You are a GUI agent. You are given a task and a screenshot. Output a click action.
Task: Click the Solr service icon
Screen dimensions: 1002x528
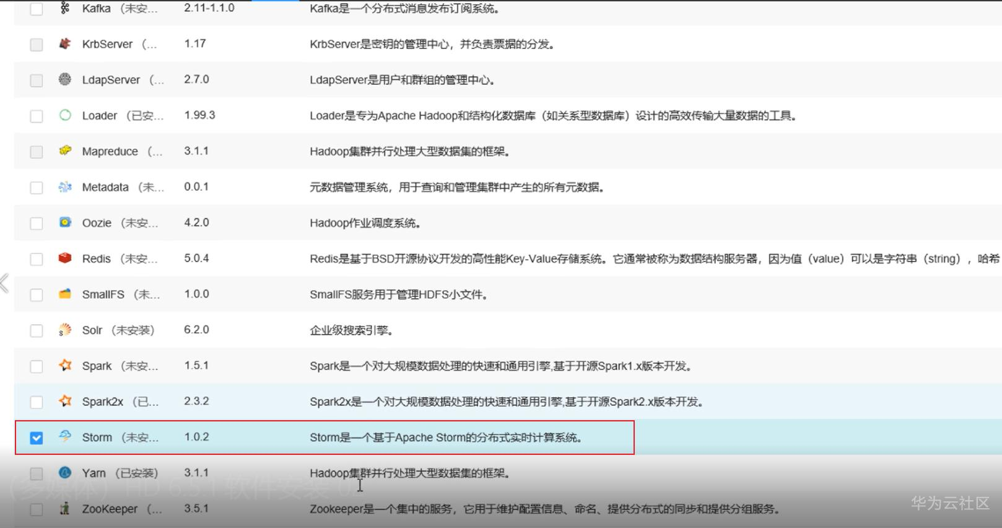click(65, 330)
